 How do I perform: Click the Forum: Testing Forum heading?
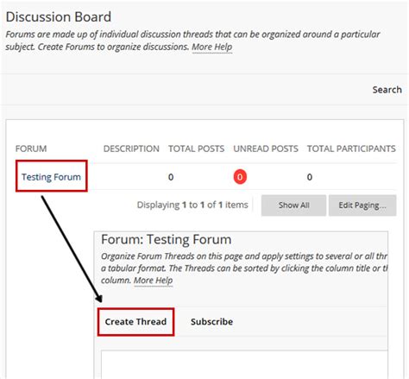click(x=167, y=239)
